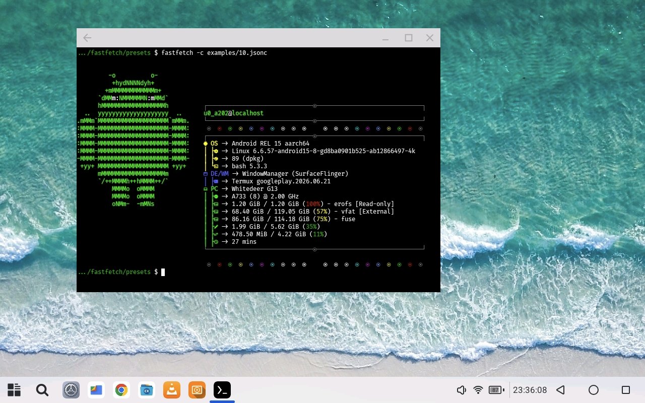Open the volume speaker icon in the tray

[461, 390]
